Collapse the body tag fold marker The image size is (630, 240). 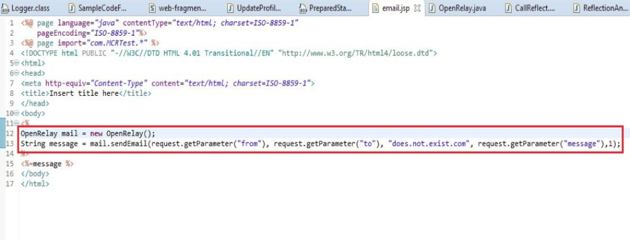point(17,114)
